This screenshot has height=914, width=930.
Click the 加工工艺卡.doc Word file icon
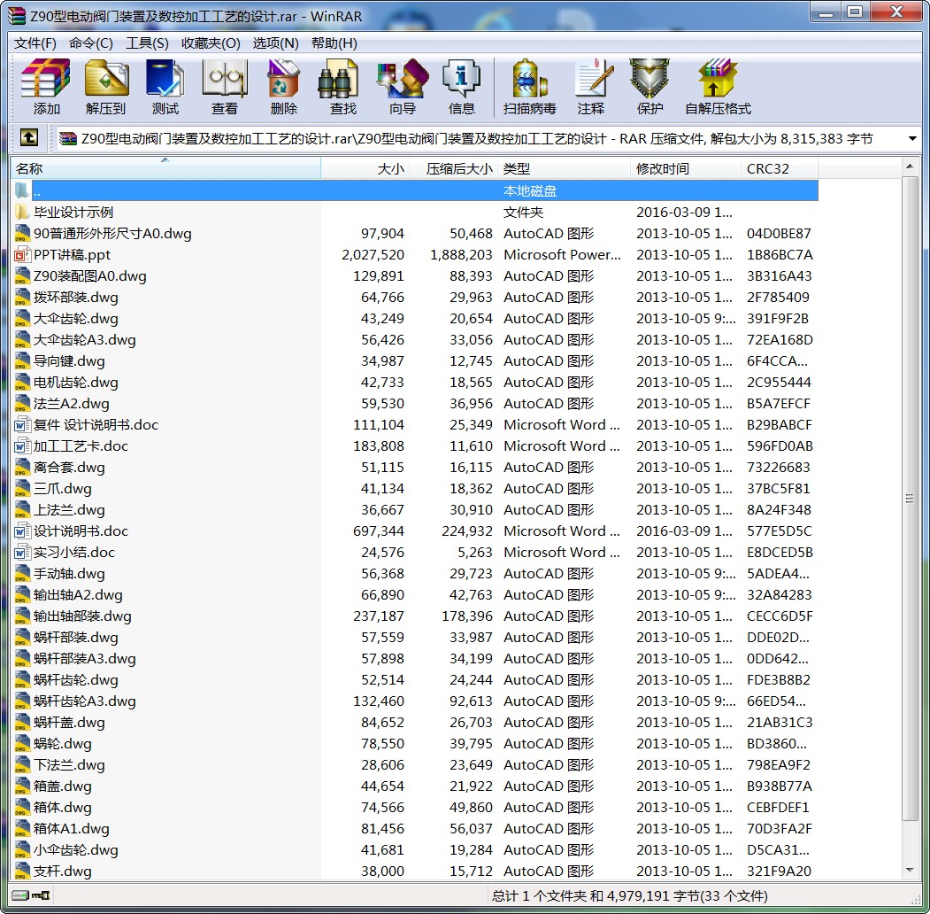22,445
